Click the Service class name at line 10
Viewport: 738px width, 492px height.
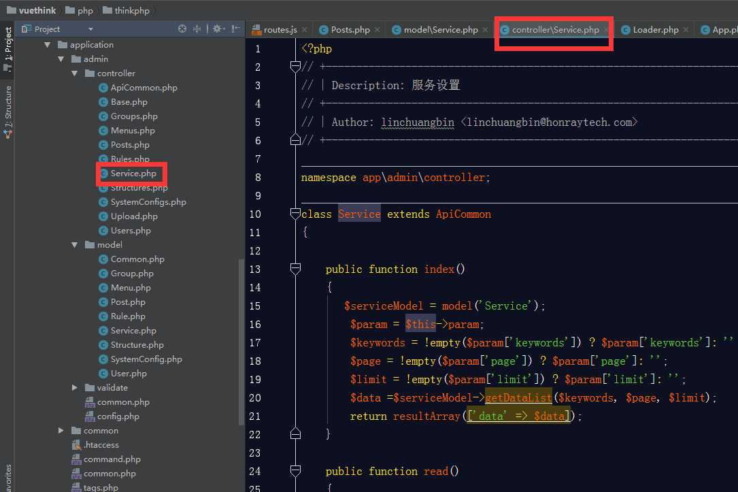[359, 214]
